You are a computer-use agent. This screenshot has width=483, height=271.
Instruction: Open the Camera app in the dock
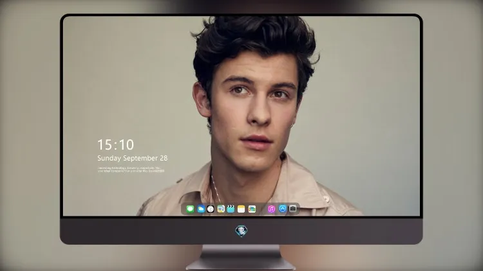coord(292,209)
